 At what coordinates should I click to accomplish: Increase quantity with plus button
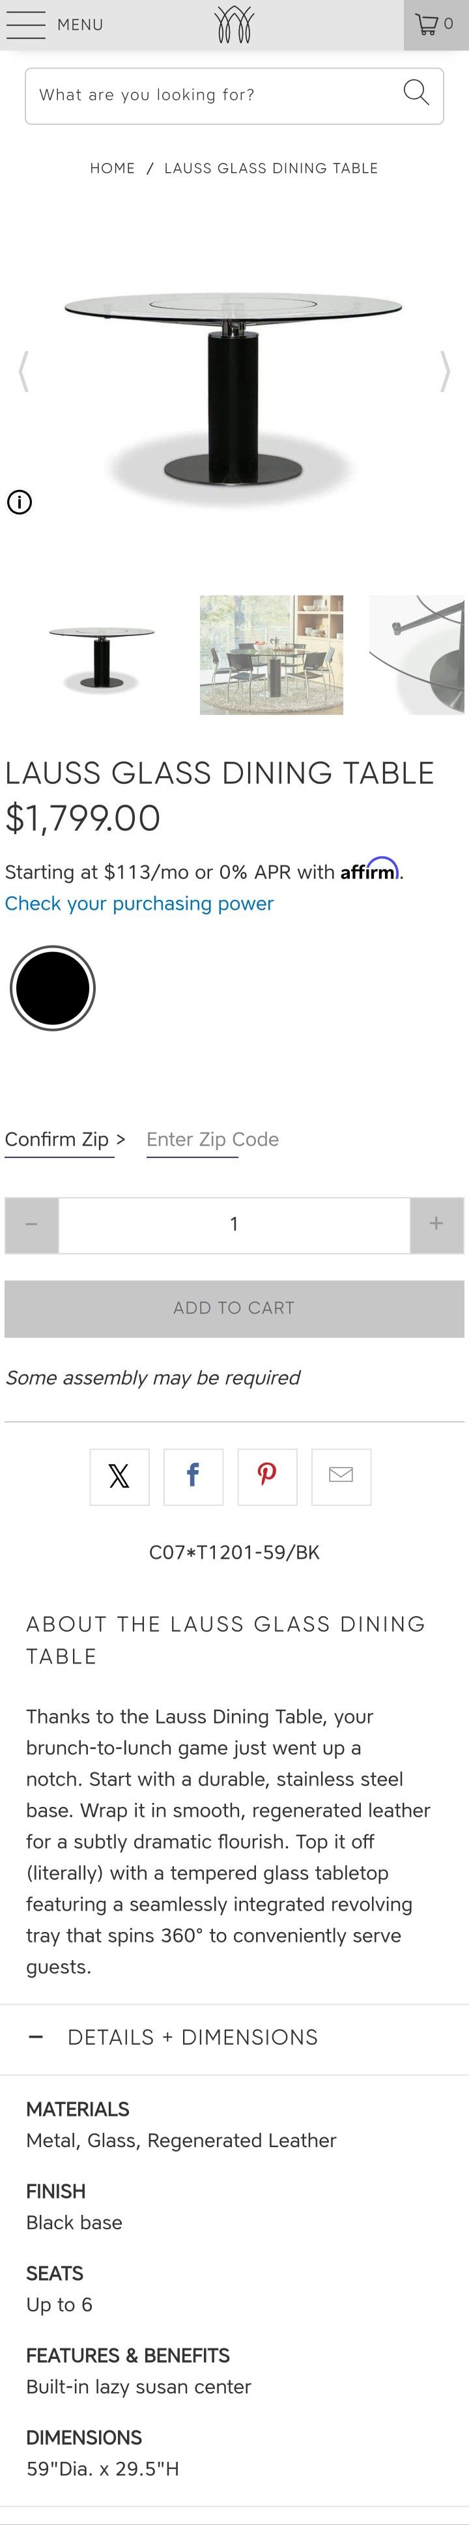pyautogui.click(x=436, y=1224)
